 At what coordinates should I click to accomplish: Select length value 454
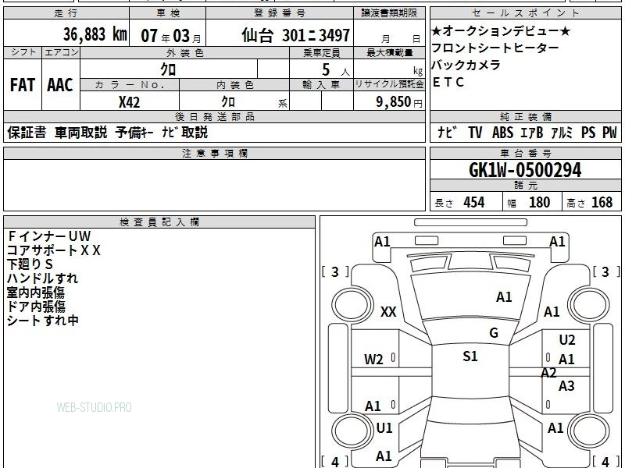tap(474, 202)
